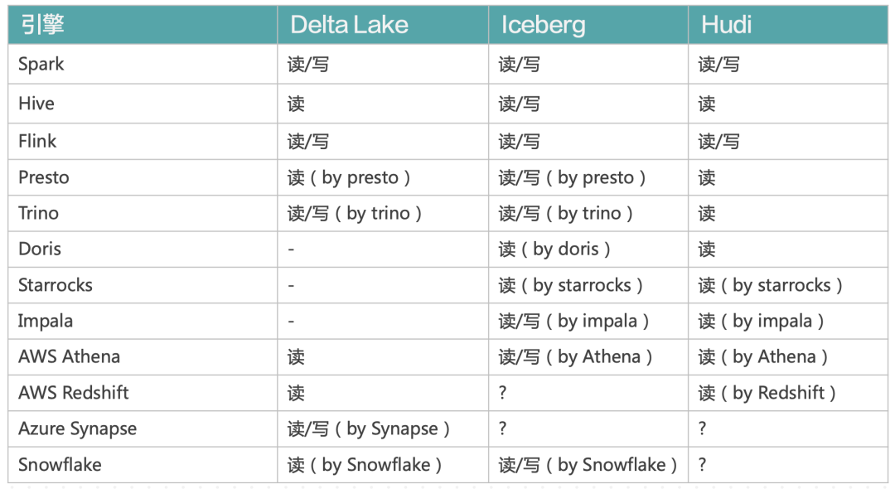The height and width of the screenshot is (489, 895).
Task: Select the Doris engine cell
Action: point(40,249)
